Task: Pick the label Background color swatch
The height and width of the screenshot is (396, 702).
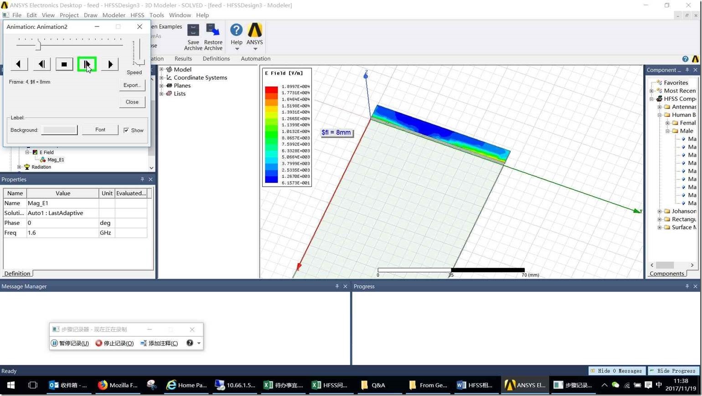Action: (x=59, y=130)
